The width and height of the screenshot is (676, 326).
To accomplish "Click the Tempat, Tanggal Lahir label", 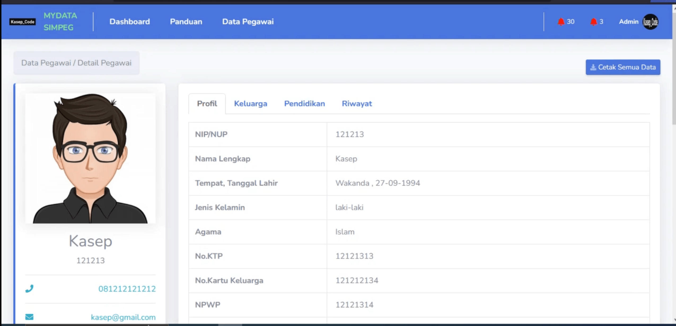I will (236, 183).
